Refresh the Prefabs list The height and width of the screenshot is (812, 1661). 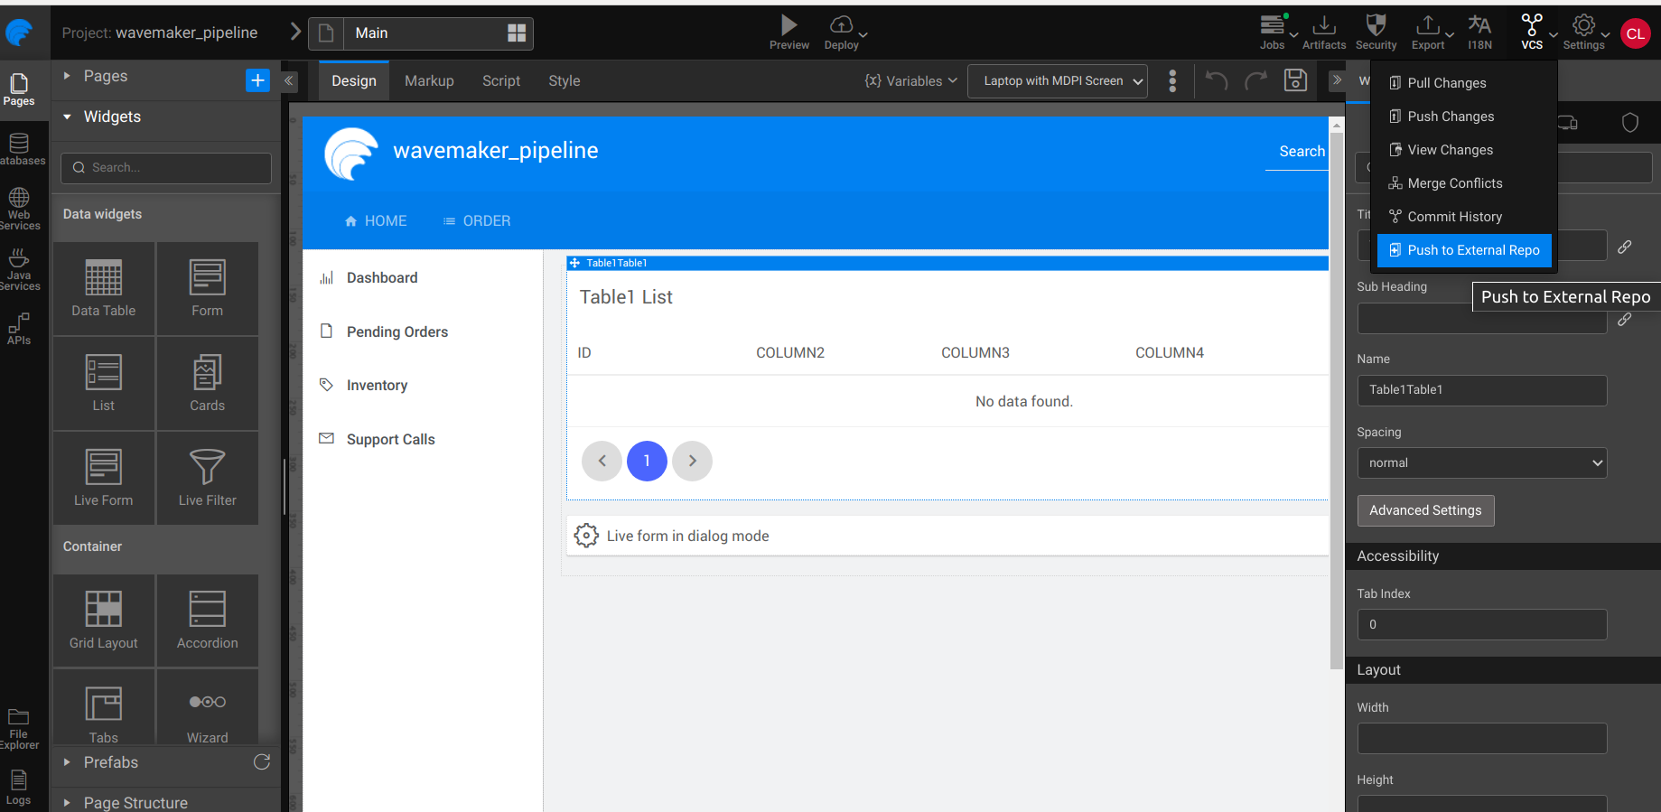(262, 761)
